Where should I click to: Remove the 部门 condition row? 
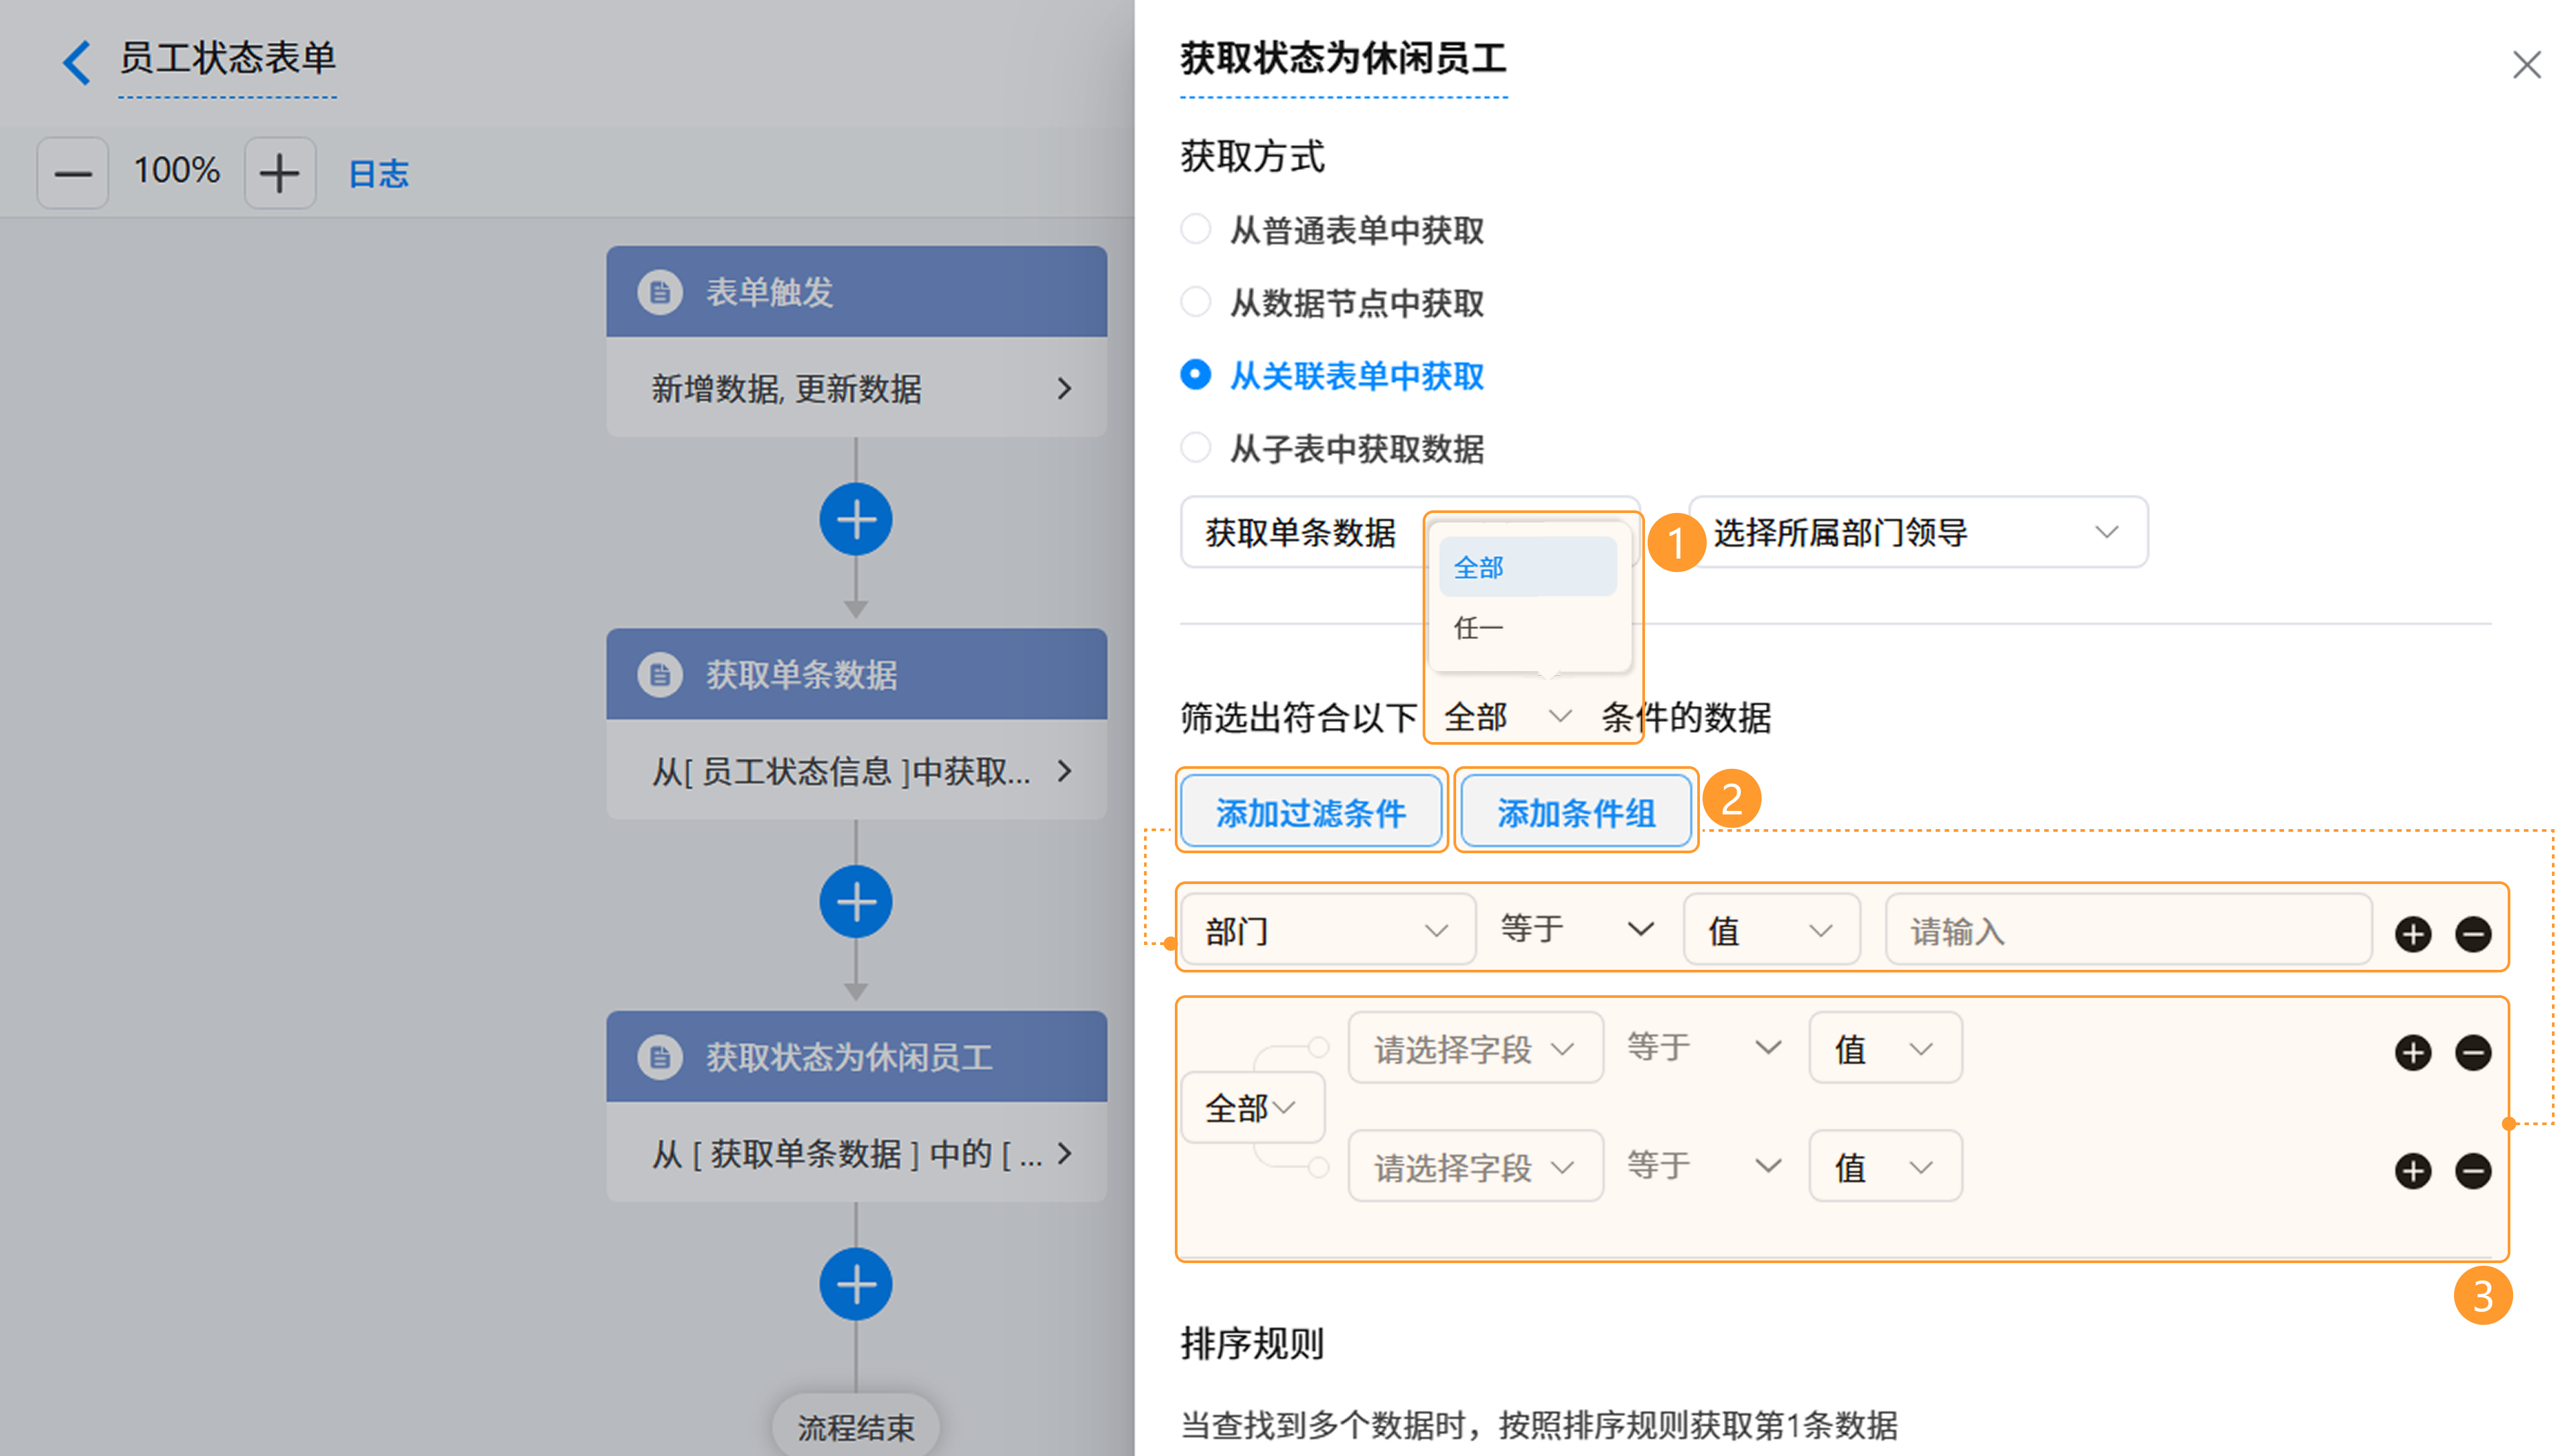pyautogui.click(x=2472, y=934)
